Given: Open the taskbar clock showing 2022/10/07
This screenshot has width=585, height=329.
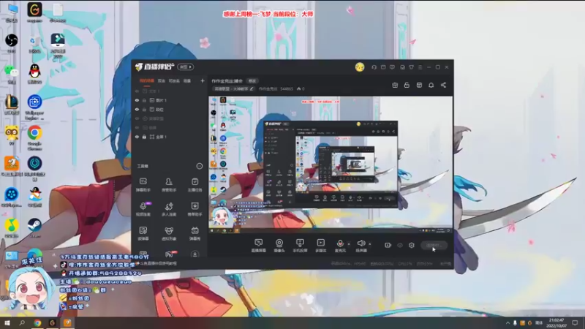Looking at the screenshot, I should click(x=556, y=323).
